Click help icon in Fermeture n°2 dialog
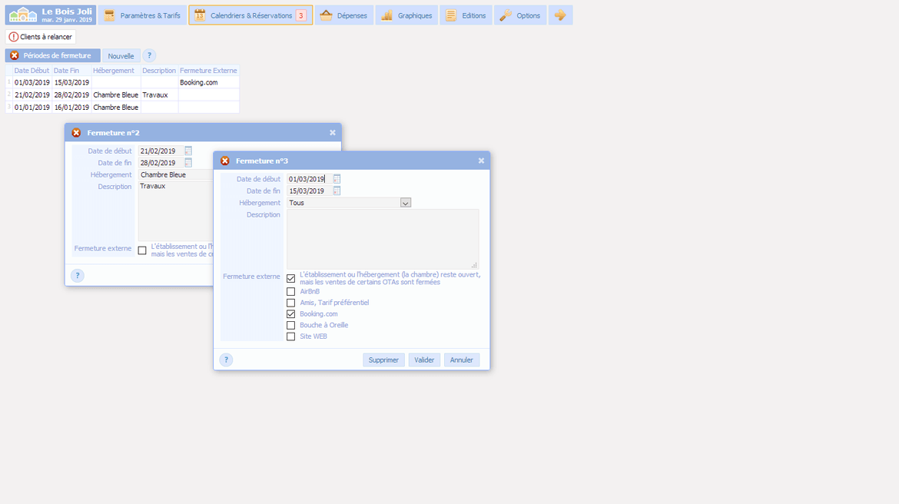The image size is (899, 504). tap(77, 276)
